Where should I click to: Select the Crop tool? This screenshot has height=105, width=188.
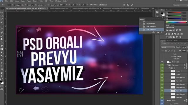click(x=2, y=25)
